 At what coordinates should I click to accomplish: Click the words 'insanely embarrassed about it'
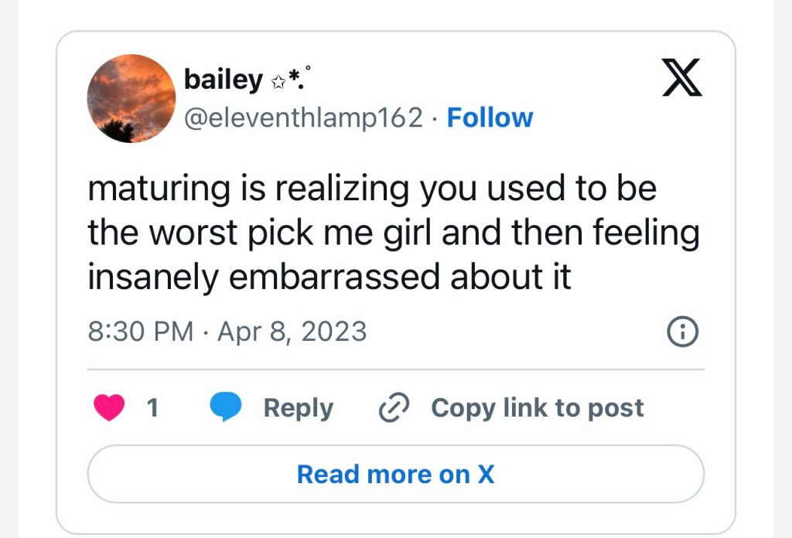pyautogui.click(x=329, y=278)
